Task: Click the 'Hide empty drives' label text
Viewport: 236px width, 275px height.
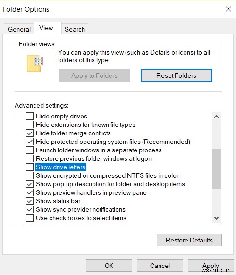Action: point(61,116)
